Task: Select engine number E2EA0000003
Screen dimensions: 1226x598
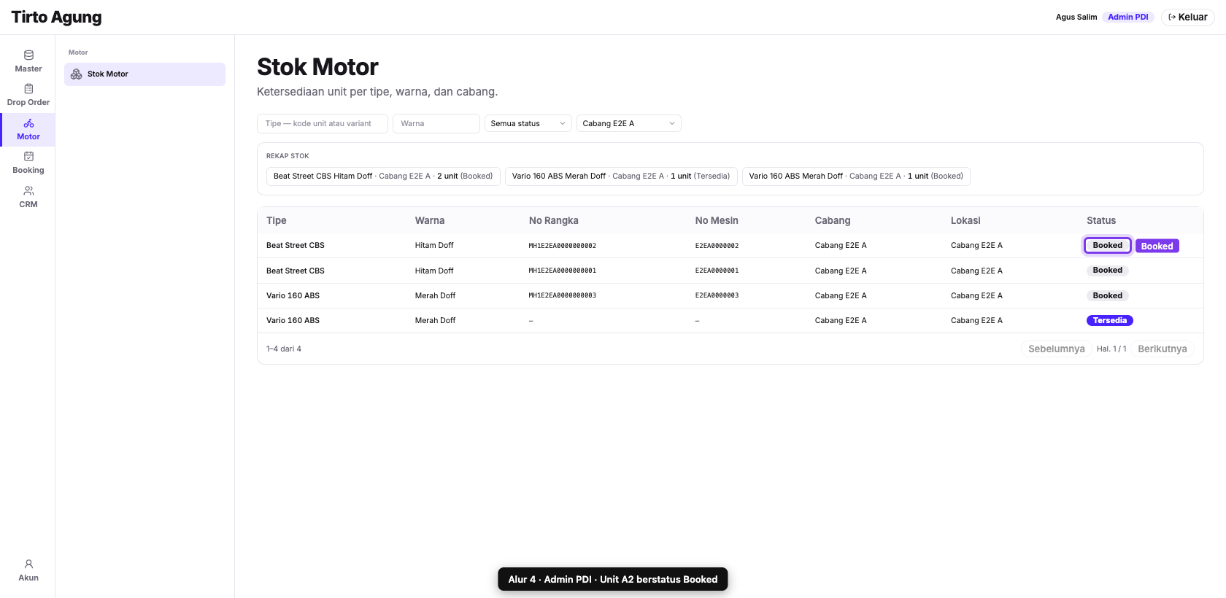Action: click(x=717, y=295)
